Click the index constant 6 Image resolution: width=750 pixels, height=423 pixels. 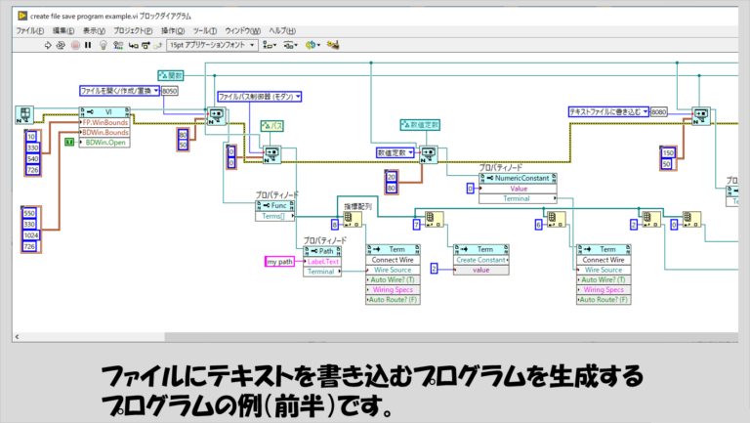pyautogui.click(x=539, y=225)
